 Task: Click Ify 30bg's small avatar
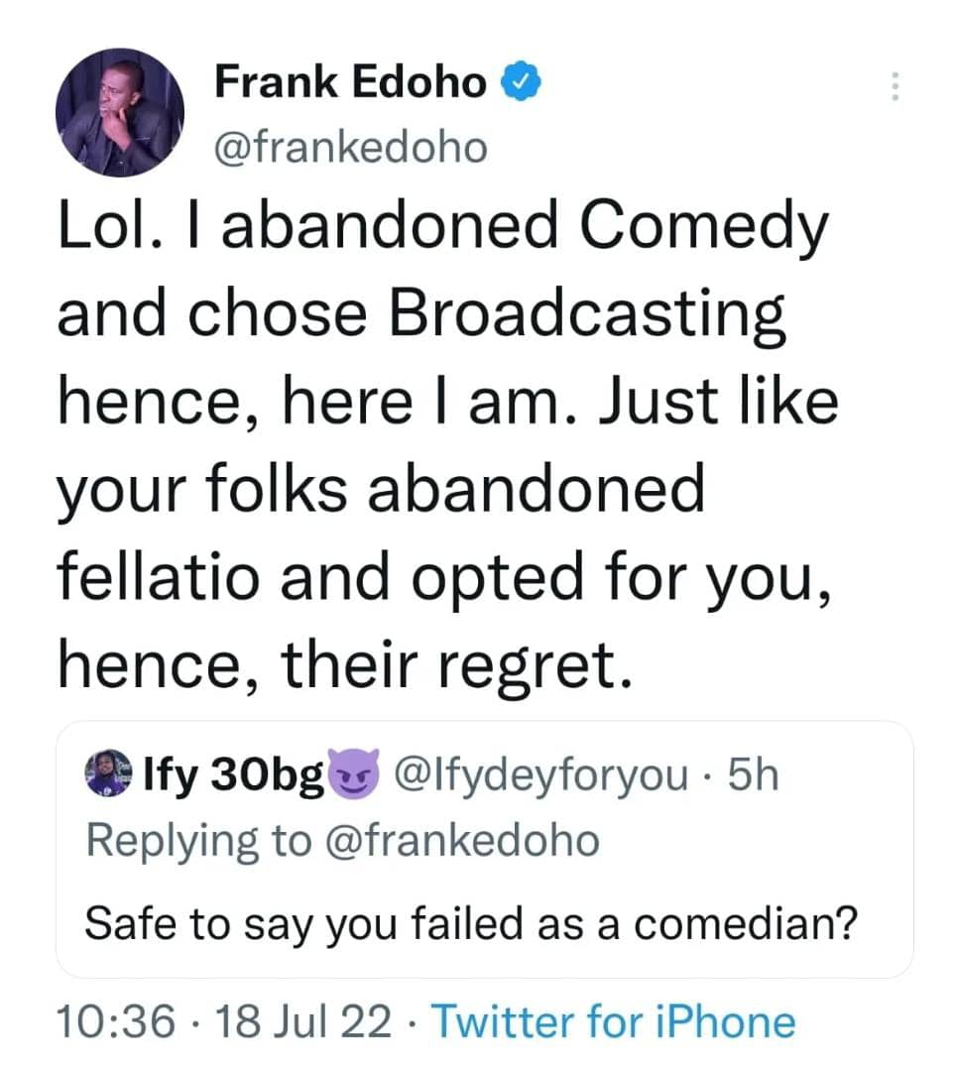[109, 773]
